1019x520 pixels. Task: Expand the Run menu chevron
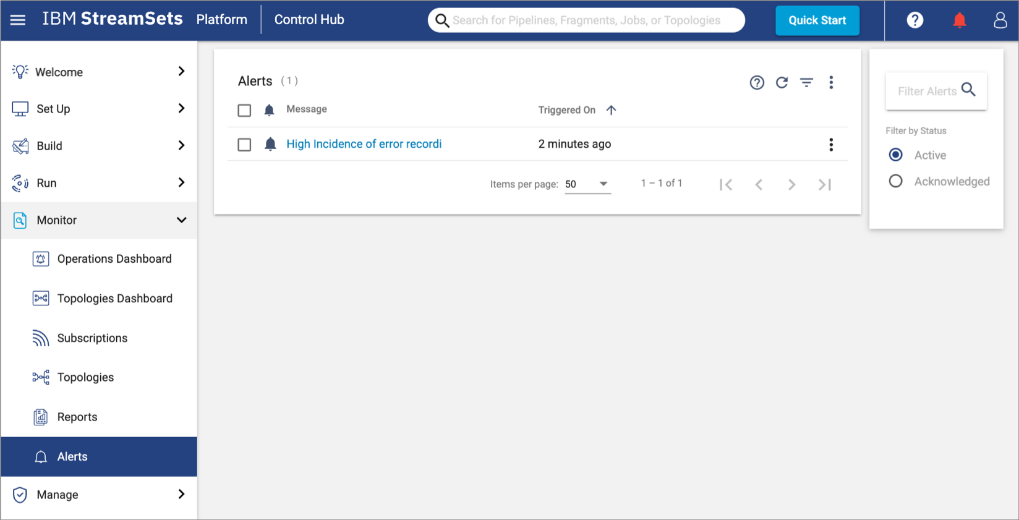pos(181,182)
